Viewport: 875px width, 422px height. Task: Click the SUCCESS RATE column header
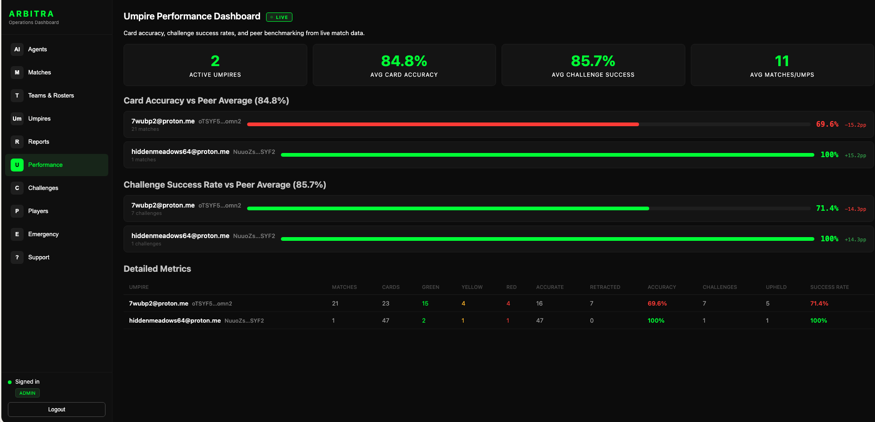(829, 287)
